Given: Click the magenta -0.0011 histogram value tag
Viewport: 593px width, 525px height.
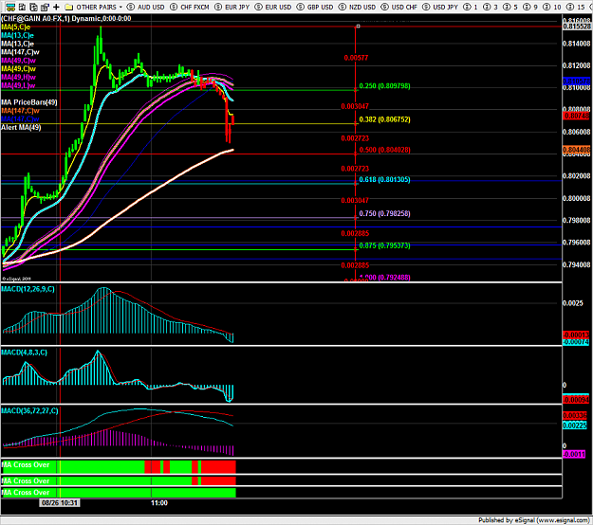Looking at the screenshot, I should coord(574,454).
